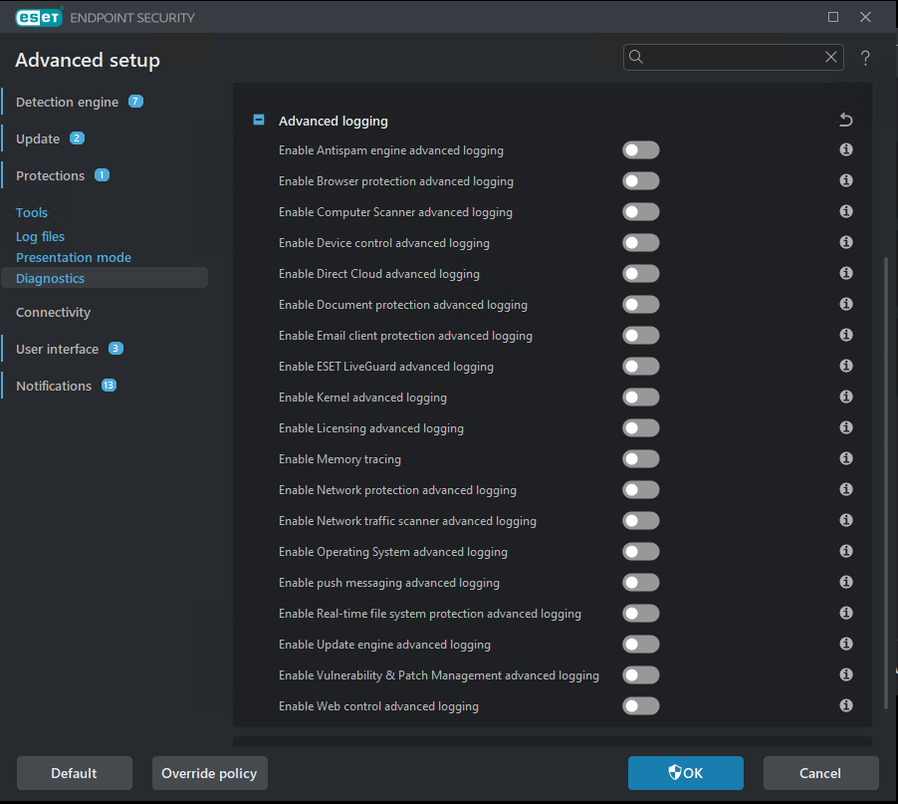Expand the Protections category in sidebar
Image resolution: width=898 pixels, height=804 pixels.
50,175
